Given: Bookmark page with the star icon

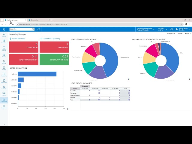Looking at the screenshot, I should 181,24.
